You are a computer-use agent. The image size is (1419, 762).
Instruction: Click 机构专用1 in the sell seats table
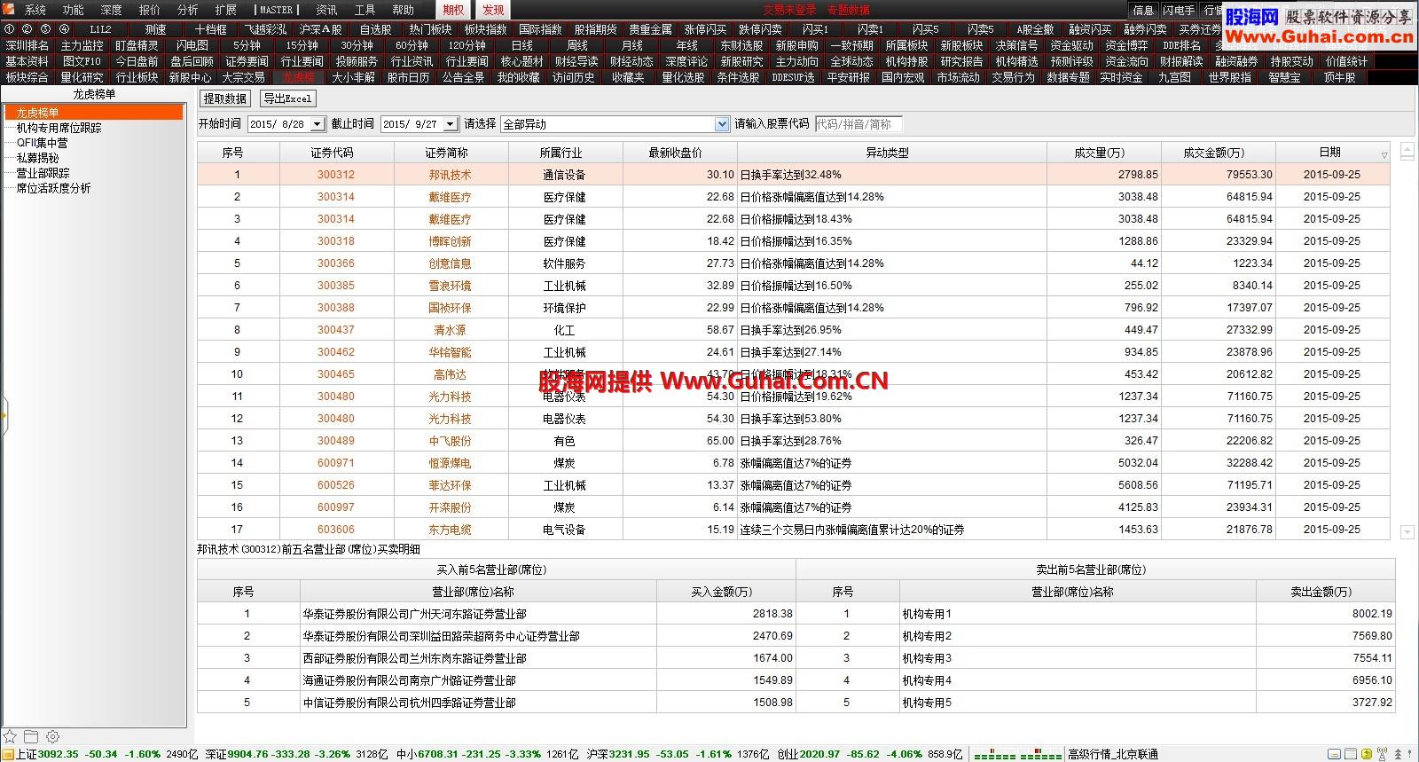(x=927, y=614)
